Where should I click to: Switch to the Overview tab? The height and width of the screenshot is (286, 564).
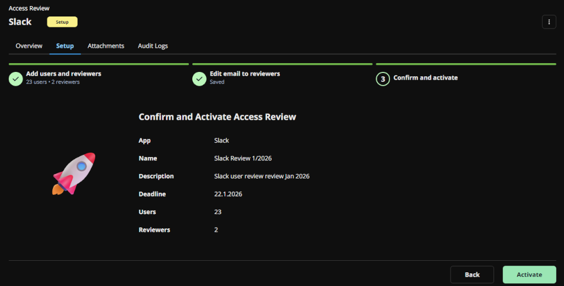pos(29,46)
